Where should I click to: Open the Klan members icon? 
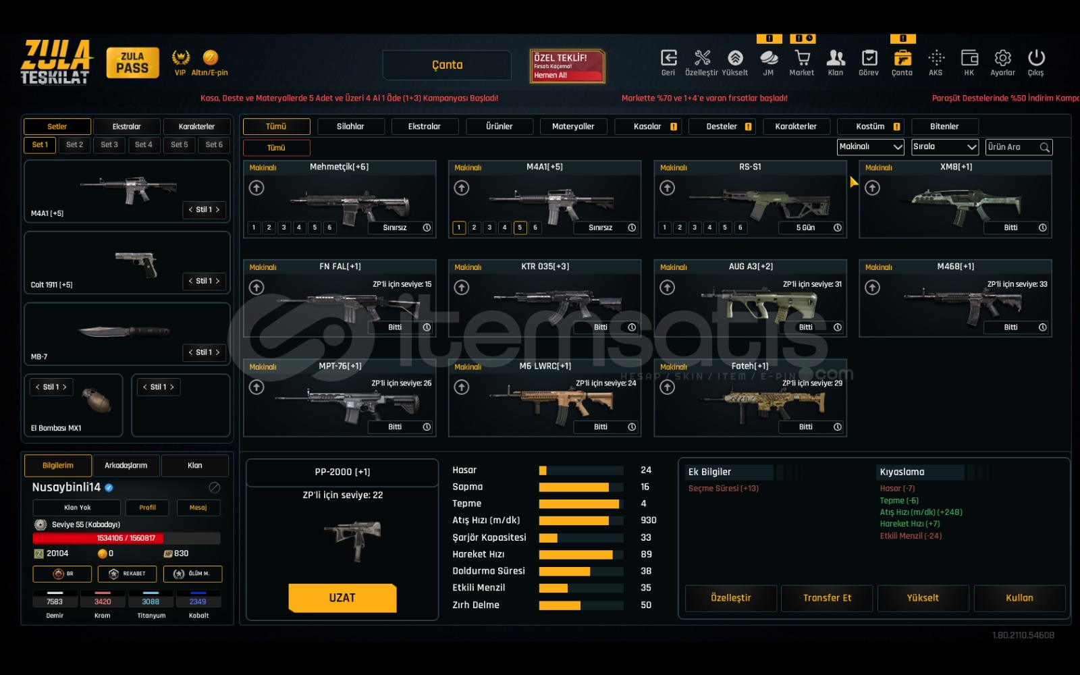836,58
